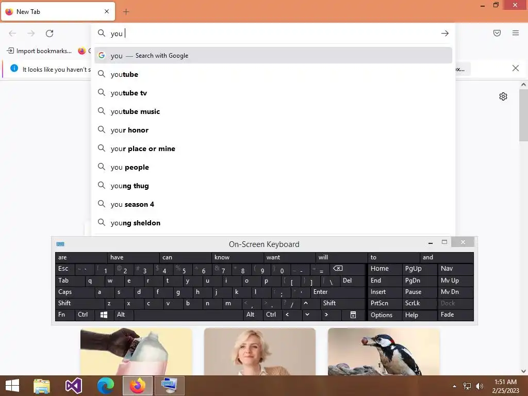Open keyboard Options
The height and width of the screenshot is (396, 528).
click(x=385, y=315)
